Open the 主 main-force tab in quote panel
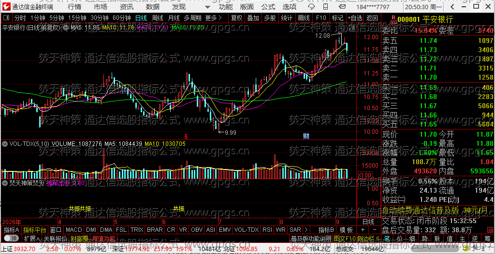This screenshot has height=254, width=495. tap(463, 238)
